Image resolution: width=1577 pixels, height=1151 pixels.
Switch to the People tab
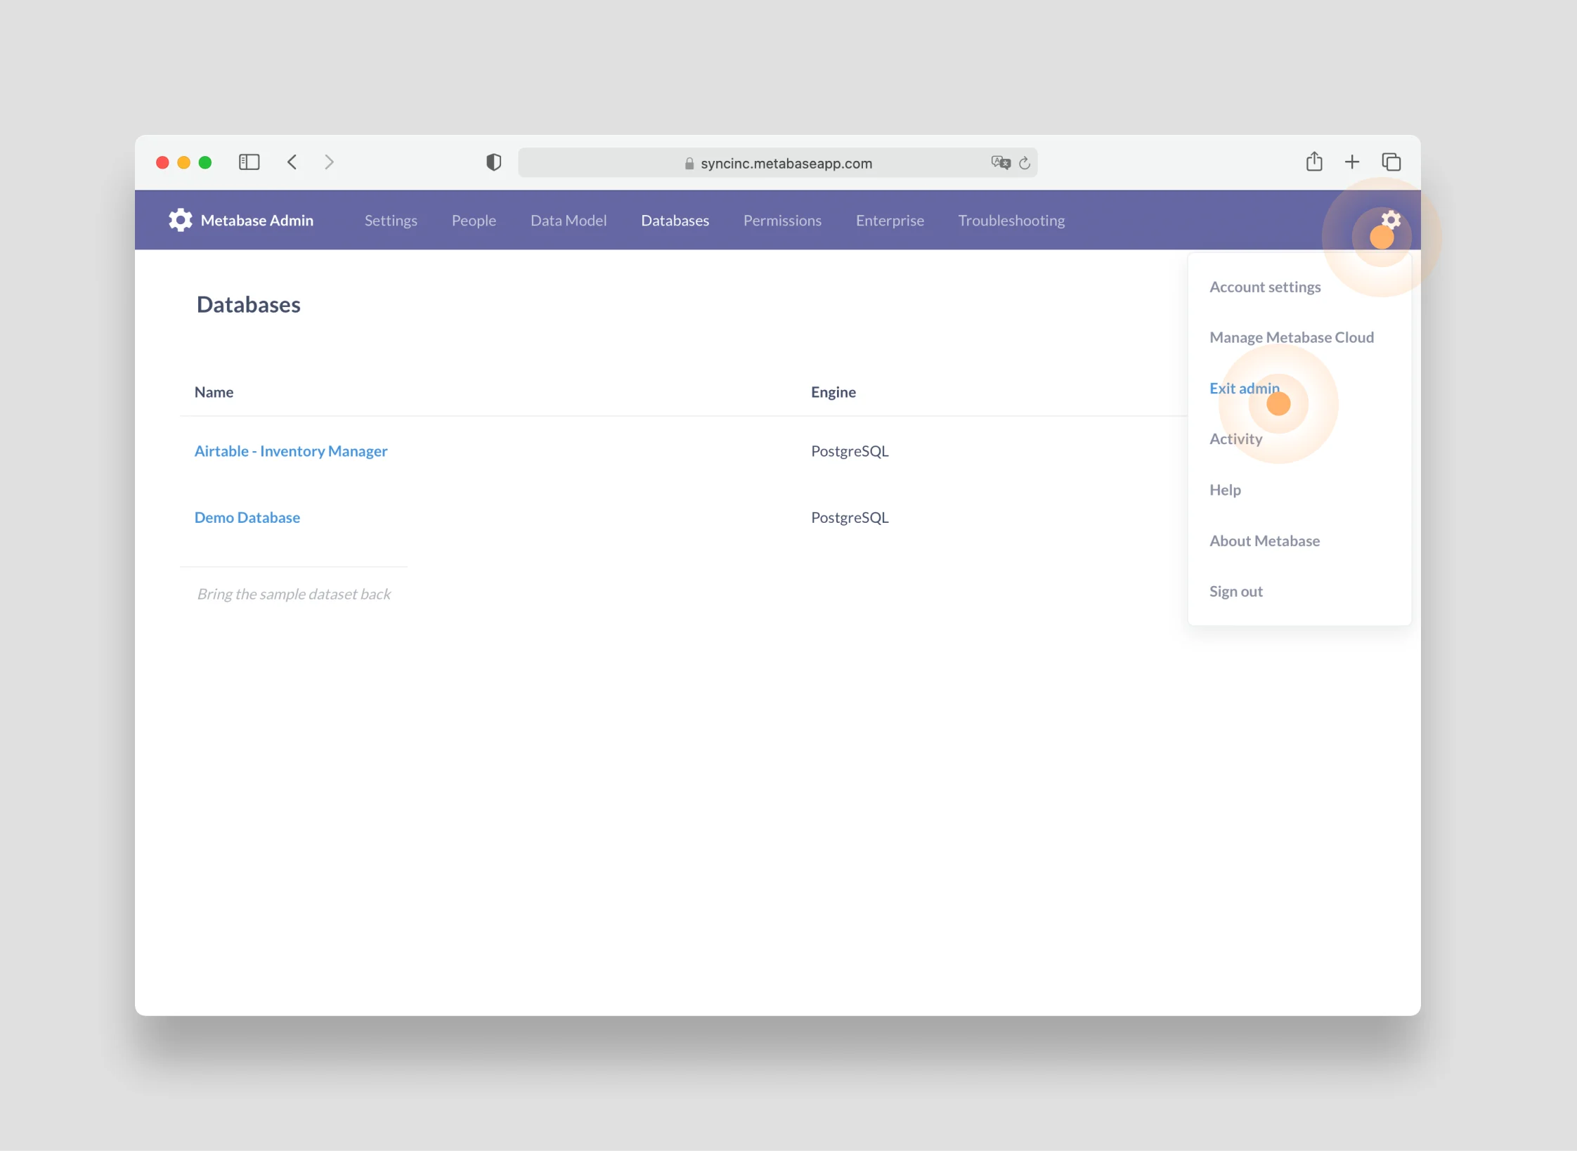click(474, 221)
